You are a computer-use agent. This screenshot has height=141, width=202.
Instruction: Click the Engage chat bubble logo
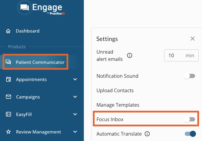[x=25, y=8]
